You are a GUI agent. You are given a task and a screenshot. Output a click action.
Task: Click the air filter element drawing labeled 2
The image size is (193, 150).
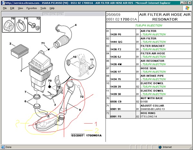(20, 51)
